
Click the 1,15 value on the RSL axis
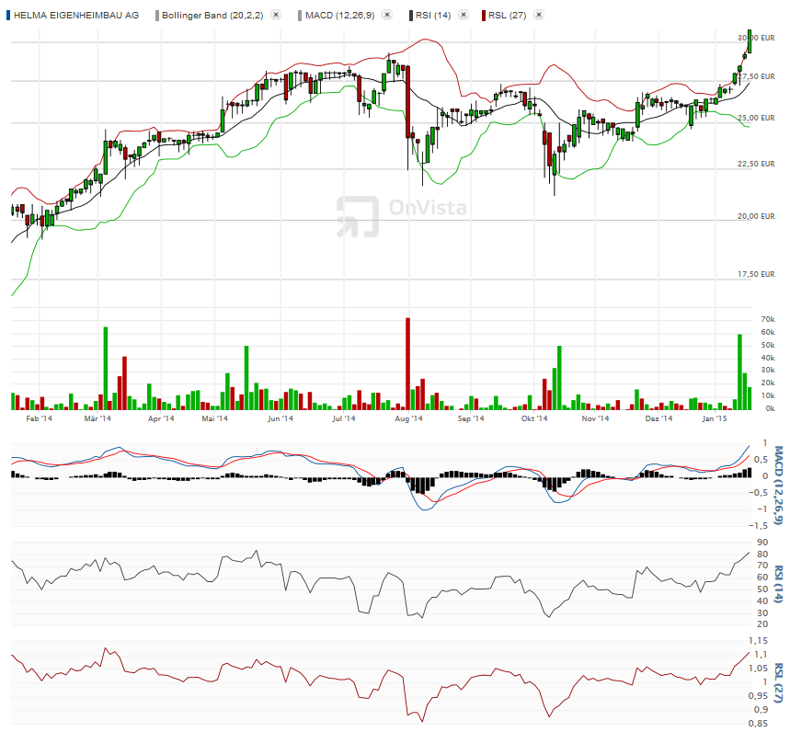[x=759, y=641]
